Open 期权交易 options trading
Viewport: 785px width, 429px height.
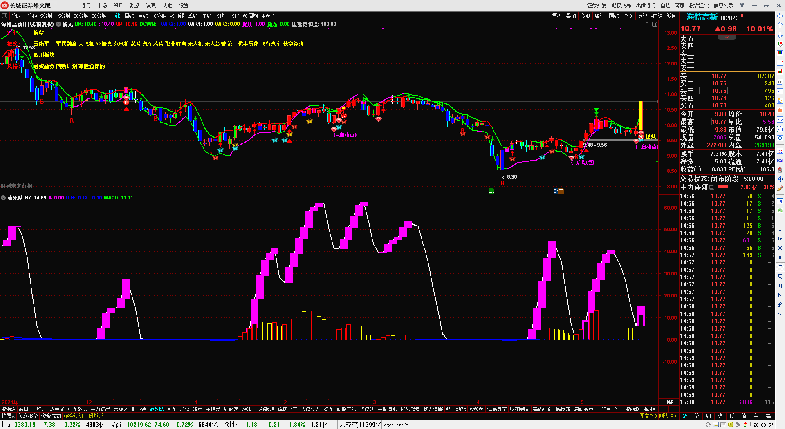(x=621, y=5)
